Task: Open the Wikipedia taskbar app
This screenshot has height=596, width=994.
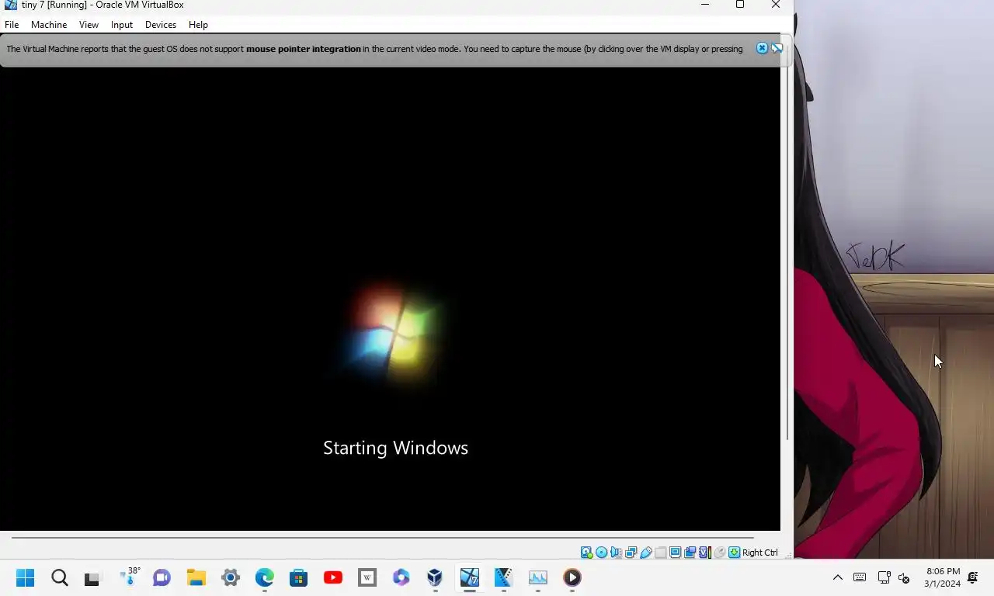Action: (367, 577)
